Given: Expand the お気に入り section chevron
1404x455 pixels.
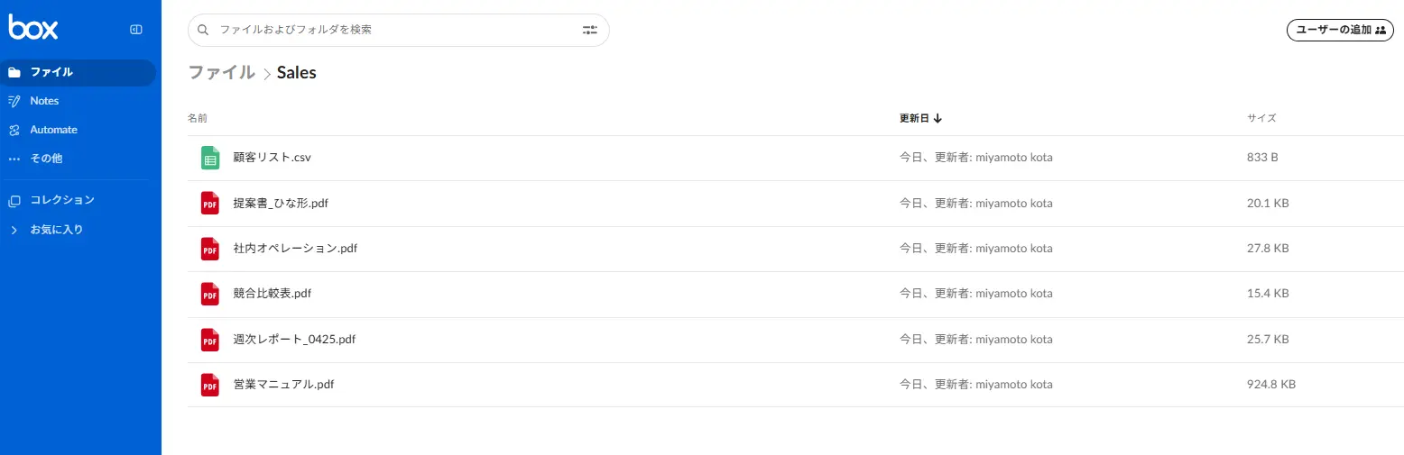Looking at the screenshot, I should 14,230.
